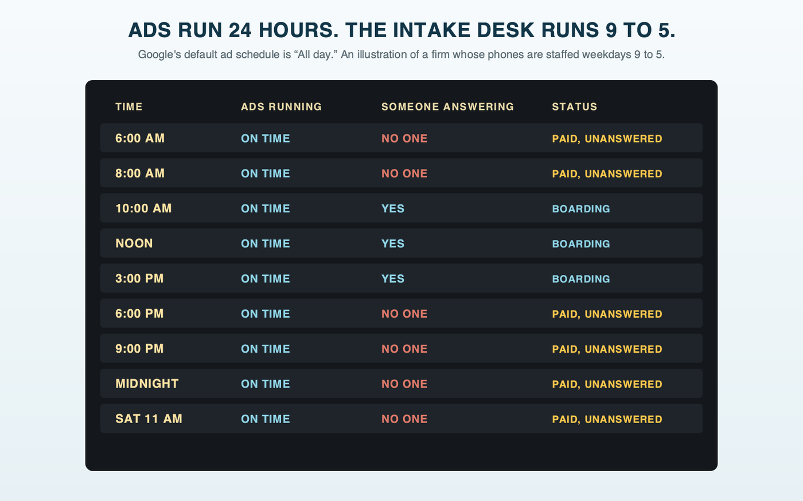Click YES in the 3:00 PM row

pos(393,279)
